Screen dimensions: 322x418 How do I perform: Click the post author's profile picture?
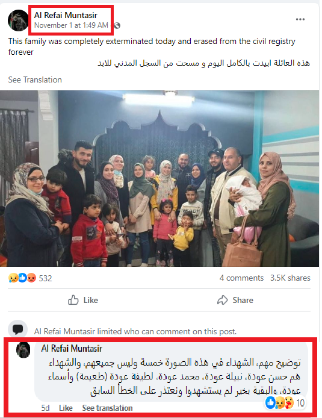point(18,20)
